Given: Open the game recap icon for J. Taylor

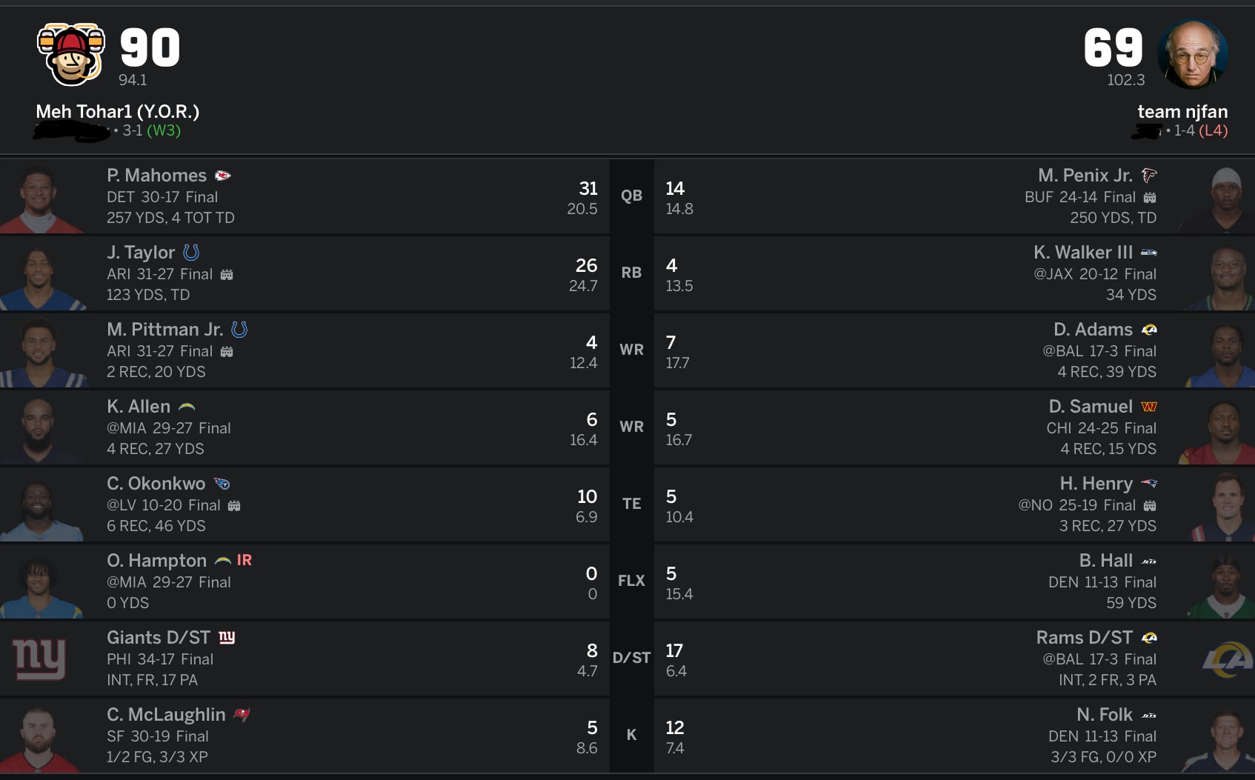Looking at the screenshot, I should pyautogui.click(x=227, y=275).
